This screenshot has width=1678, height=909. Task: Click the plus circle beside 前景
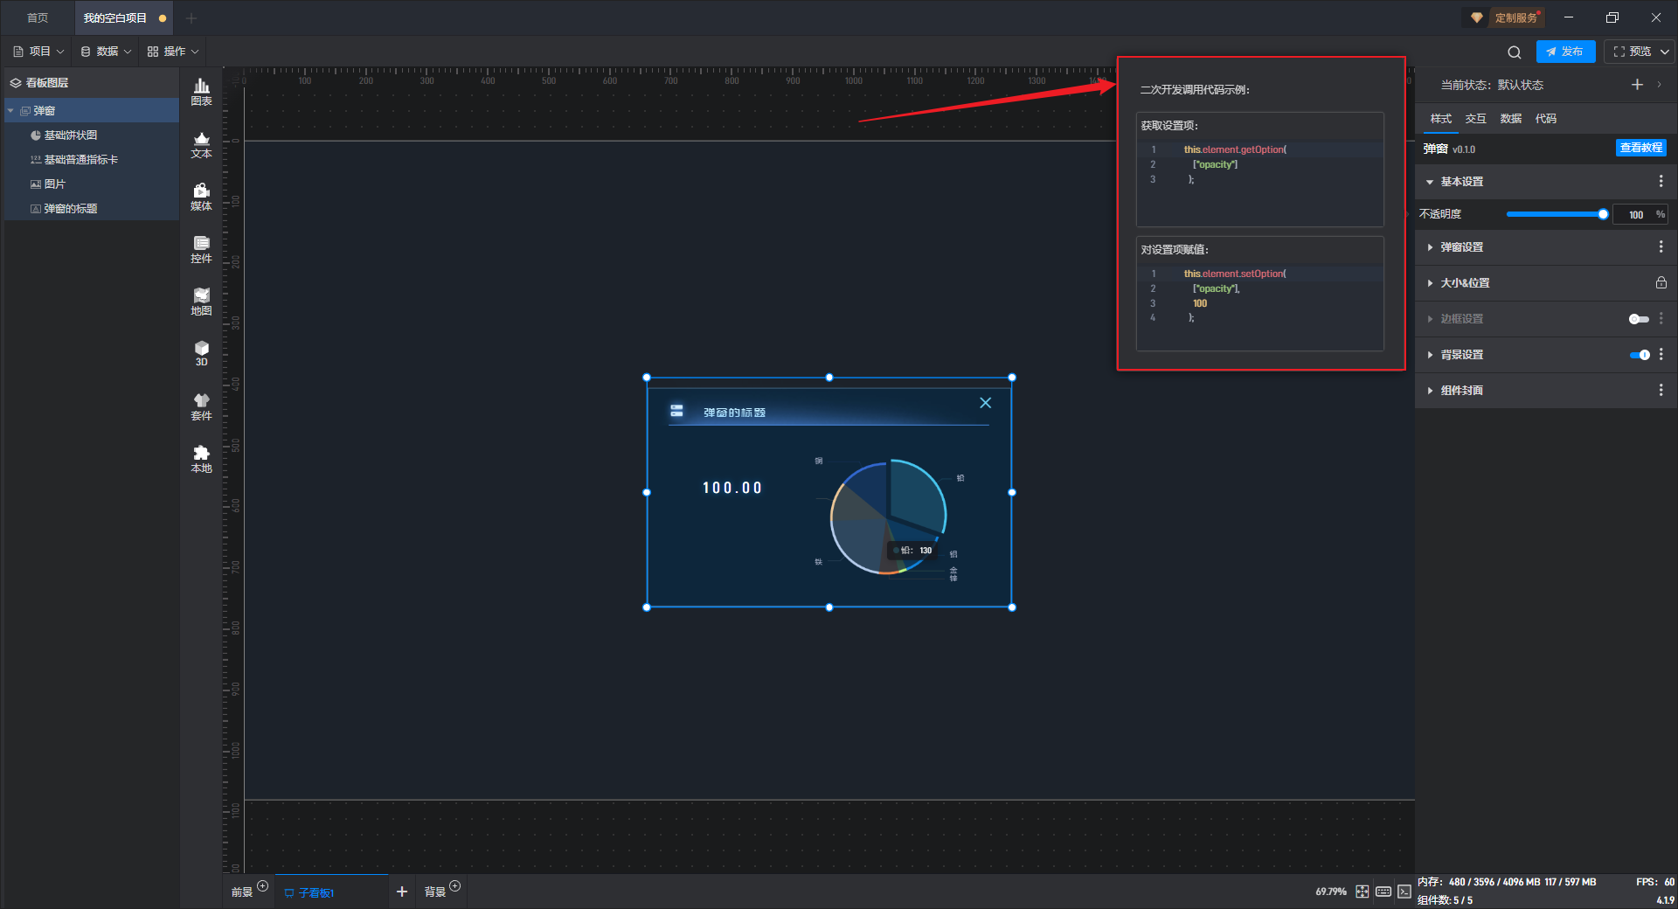pos(262,886)
